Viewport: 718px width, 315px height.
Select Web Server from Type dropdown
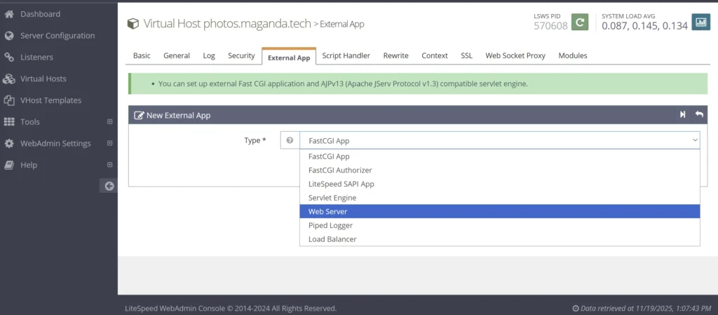coord(327,212)
